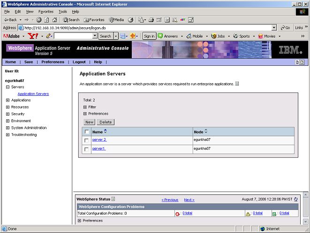The width and height of the screenshot is (310, 233).
Task: Open the address bar dropdown arrow
Action: (274, 28)
